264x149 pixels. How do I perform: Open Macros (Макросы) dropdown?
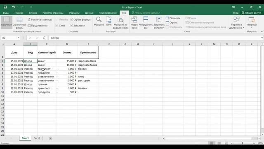252,22
